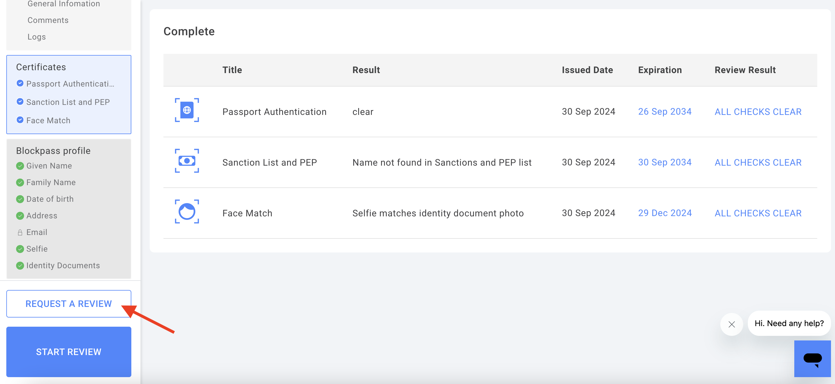Click the 'Hi. Need any help?' bubble
The width and height of the screenshot is (835, 384).
click(x=789, y=324)
